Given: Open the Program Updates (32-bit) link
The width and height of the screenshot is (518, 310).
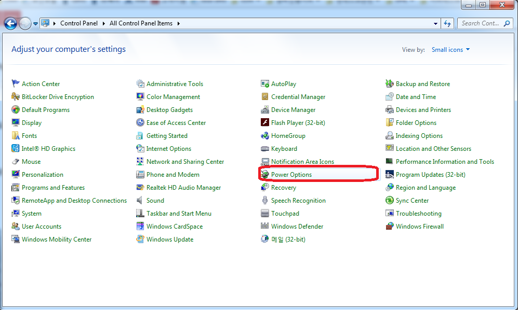Looking at the screenshot, I should [x=431, y=175].
